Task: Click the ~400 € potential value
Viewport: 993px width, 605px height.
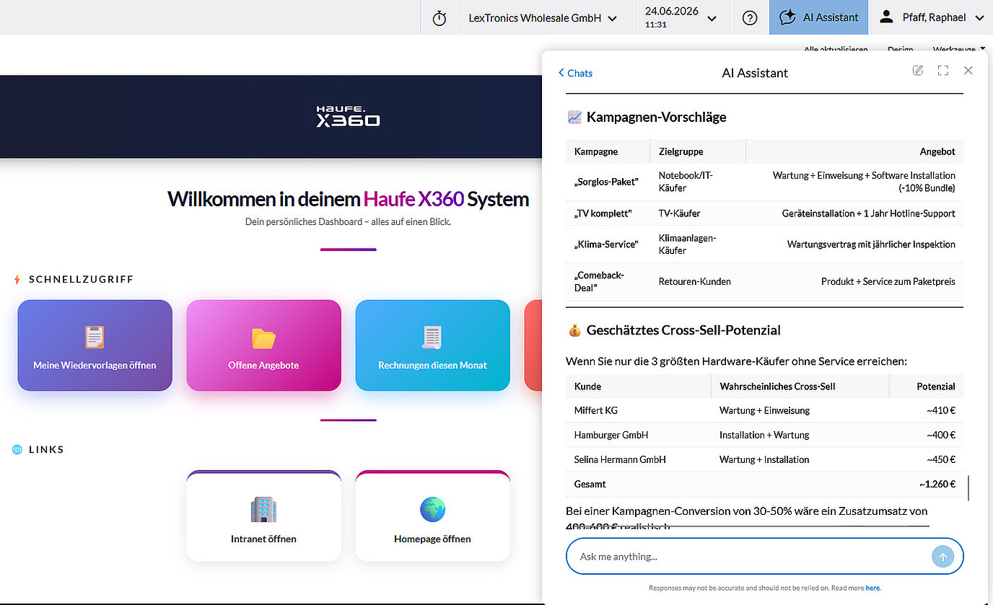Action: [941, 435]
